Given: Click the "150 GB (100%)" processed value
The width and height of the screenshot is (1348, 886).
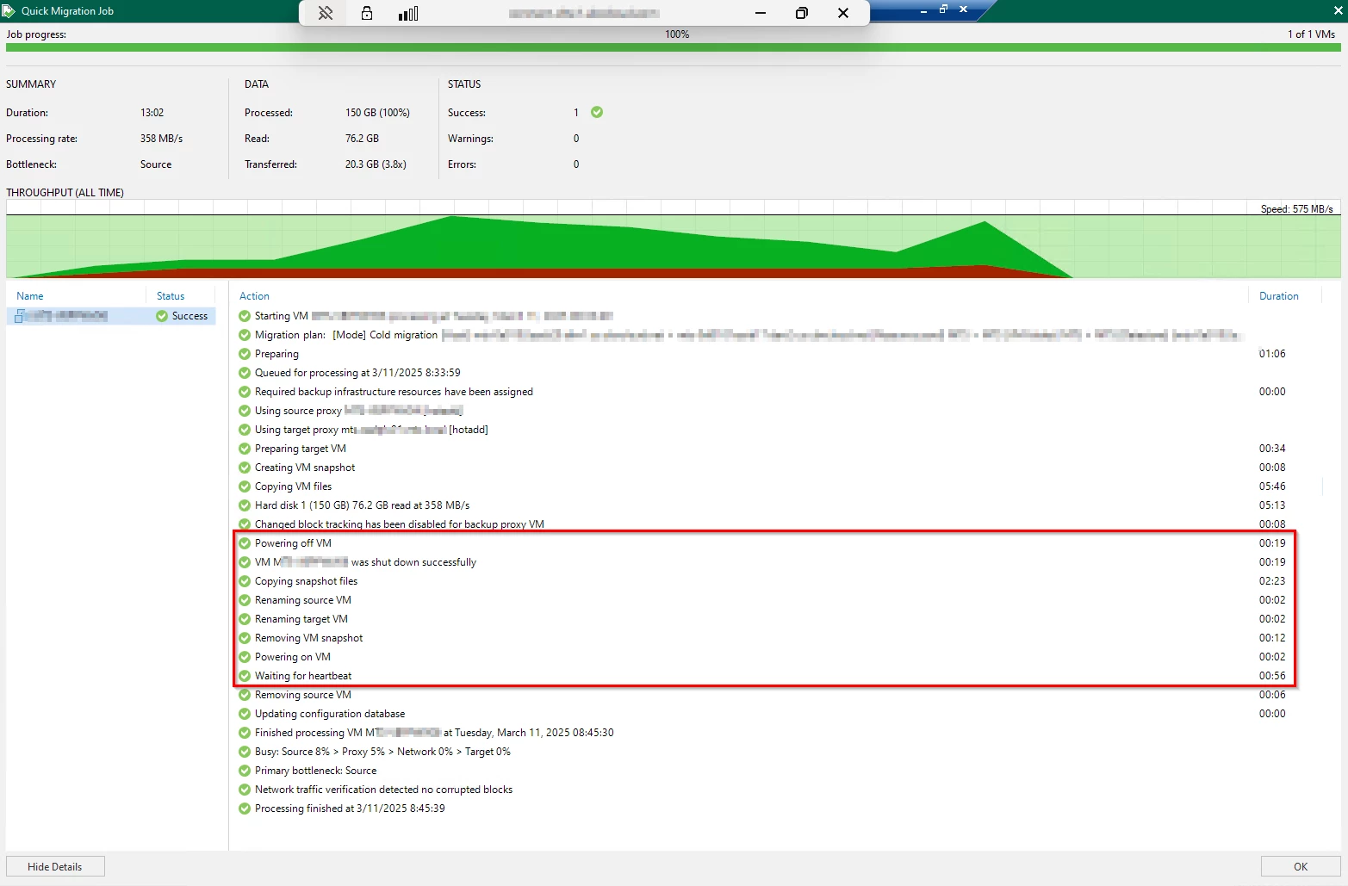Looking at the screenshot, I should [x=377, y=113].
